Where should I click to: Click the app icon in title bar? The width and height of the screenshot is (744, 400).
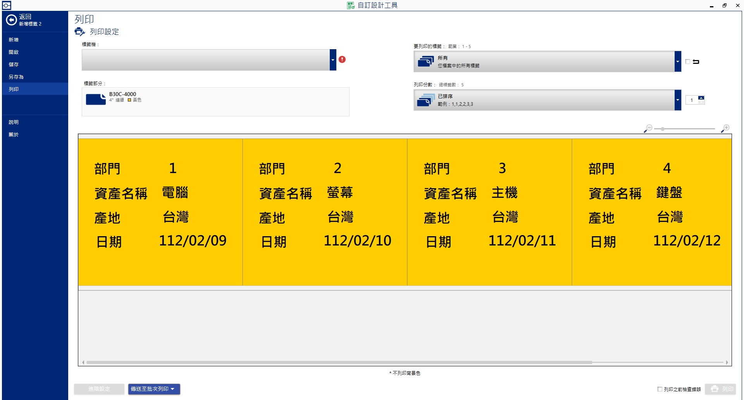point(7,5)
